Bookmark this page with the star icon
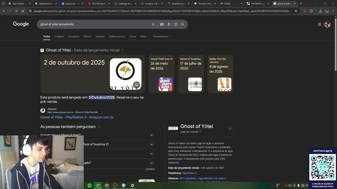The height and width of the screenshot is (189, 337). (x=296, y=11)
